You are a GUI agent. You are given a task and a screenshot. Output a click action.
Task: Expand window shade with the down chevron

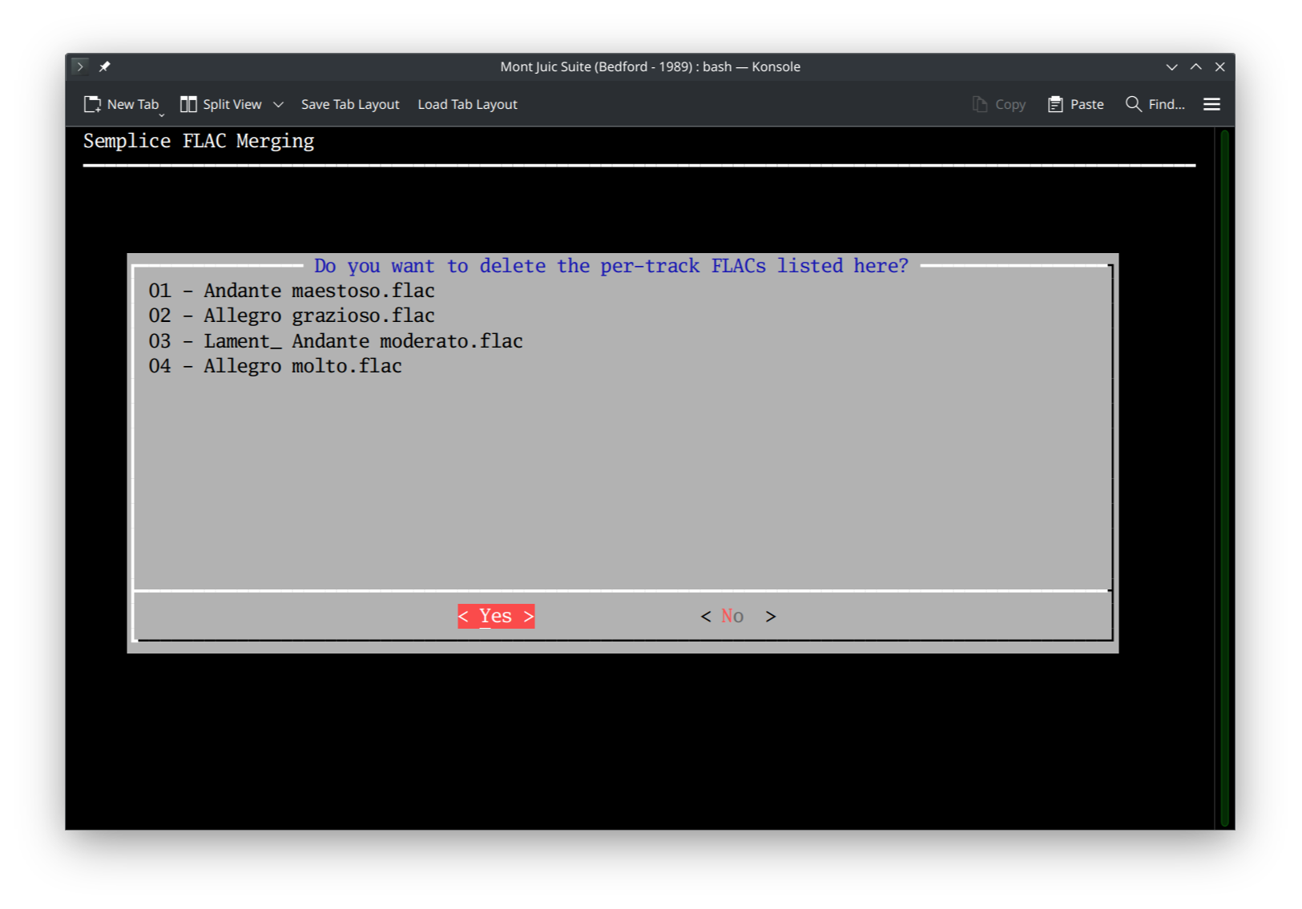[1171, 66]
